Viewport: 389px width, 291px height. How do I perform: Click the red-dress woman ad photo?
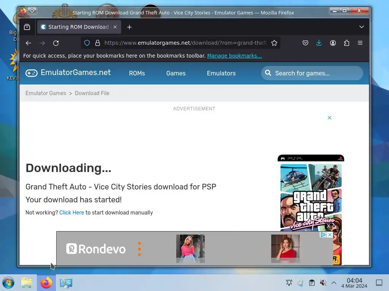(x=285, y=249)
